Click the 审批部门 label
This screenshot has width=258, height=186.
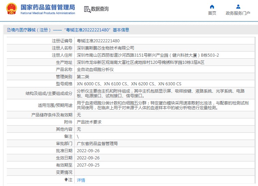[64, 144]
